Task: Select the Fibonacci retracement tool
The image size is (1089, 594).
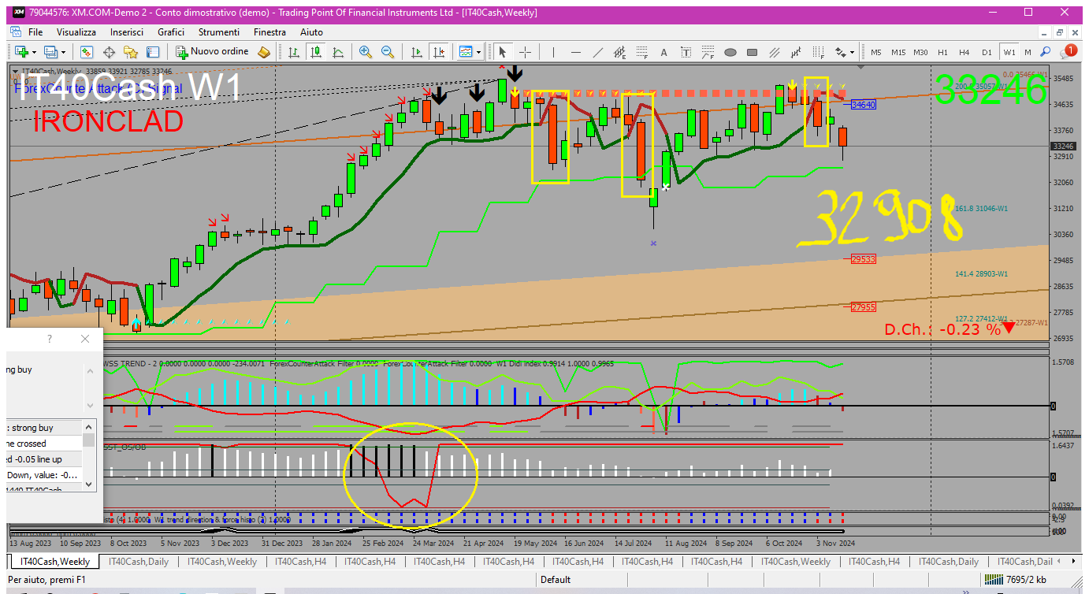Action: (x=642, y=52)
